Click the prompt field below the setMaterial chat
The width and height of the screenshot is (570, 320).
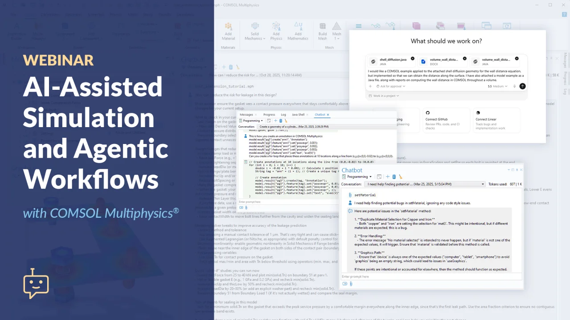pos(432,276)
